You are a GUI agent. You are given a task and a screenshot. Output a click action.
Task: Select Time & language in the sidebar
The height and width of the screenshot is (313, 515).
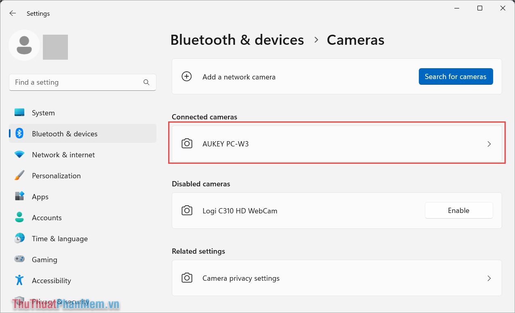point(60,238)
